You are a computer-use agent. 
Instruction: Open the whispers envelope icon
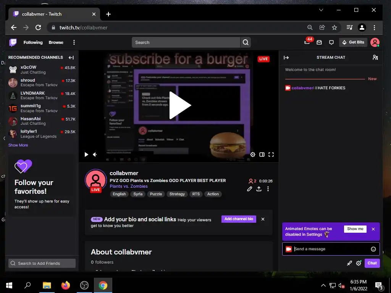pos(319,42)
